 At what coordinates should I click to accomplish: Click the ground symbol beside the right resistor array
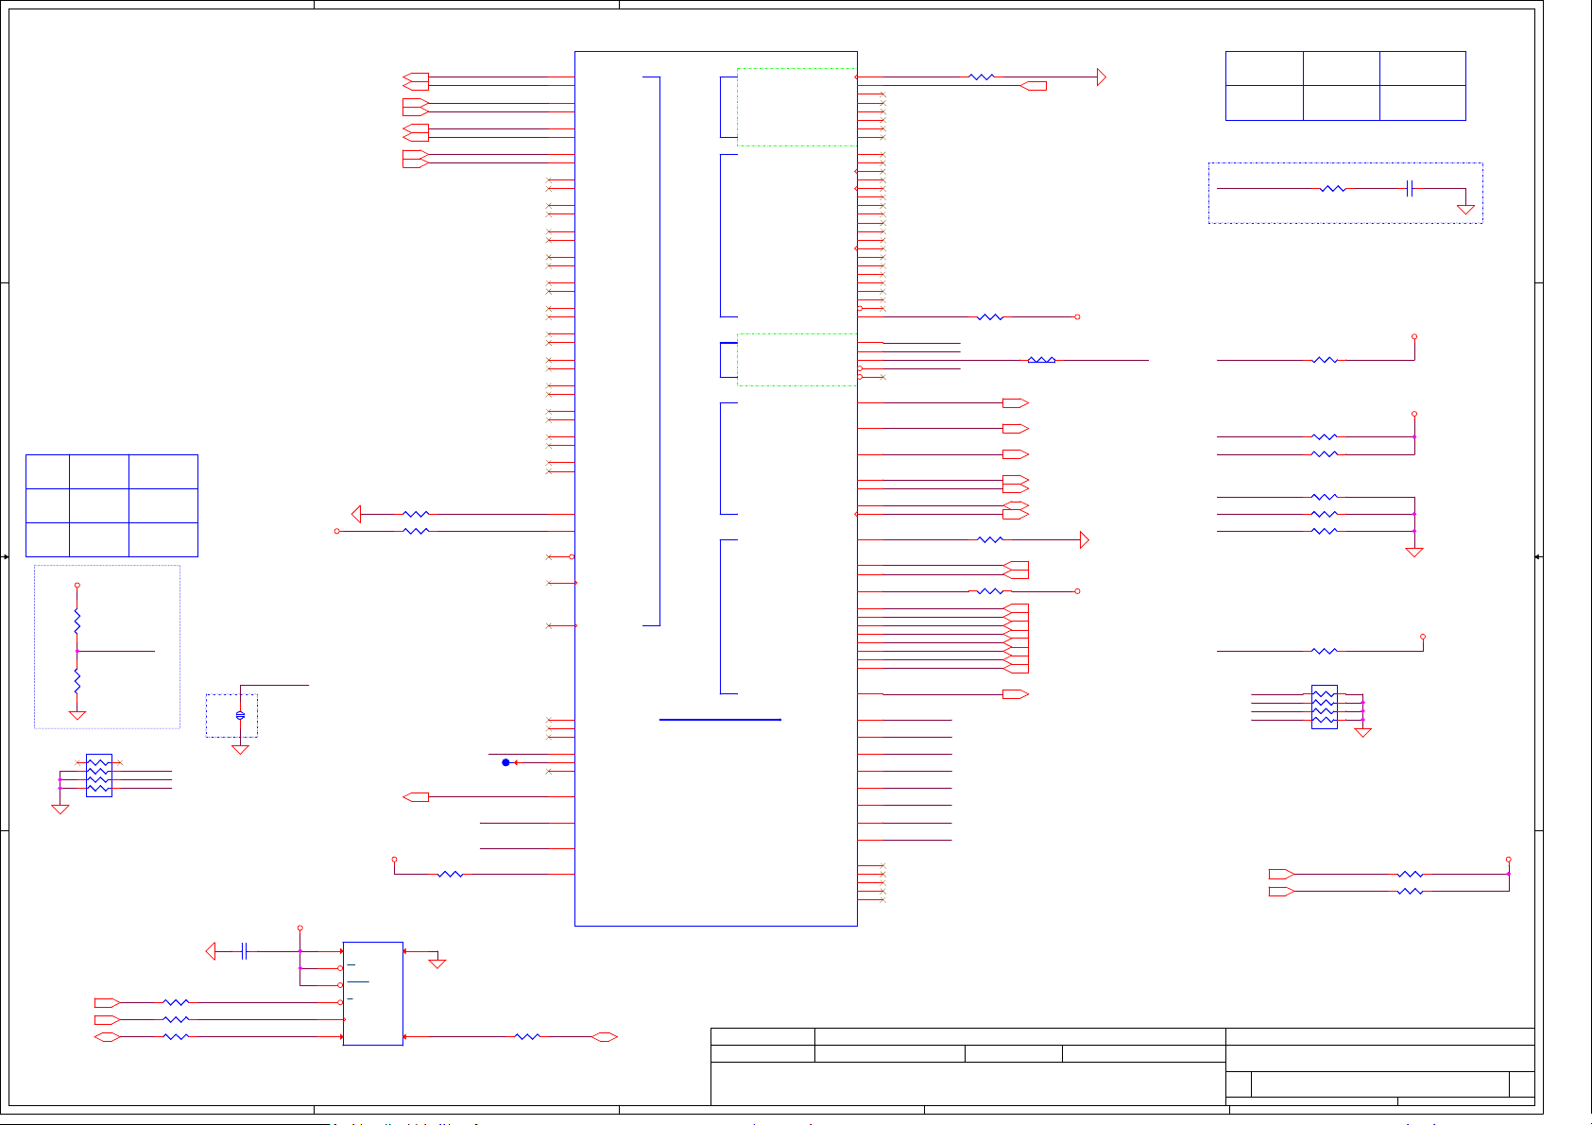pos(1362,732)
